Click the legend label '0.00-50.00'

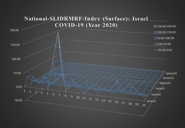(164, 44)
